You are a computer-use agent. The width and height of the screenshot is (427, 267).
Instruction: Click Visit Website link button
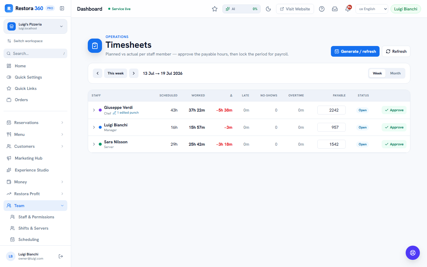point(295,9)
